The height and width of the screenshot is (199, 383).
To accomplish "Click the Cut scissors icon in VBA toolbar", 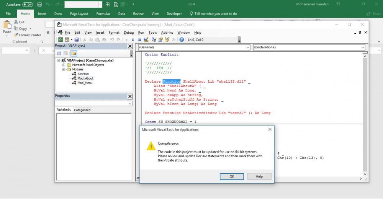I will click(85, 39).
